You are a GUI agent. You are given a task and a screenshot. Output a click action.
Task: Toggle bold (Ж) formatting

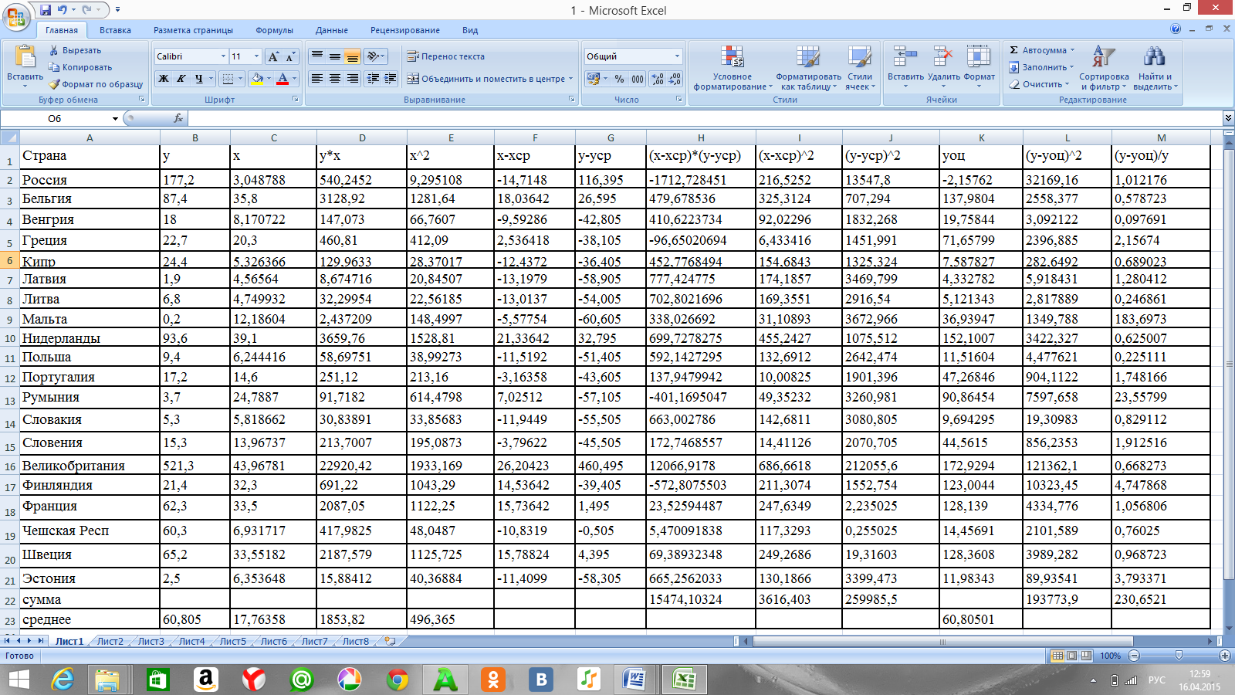click(164, 79)
